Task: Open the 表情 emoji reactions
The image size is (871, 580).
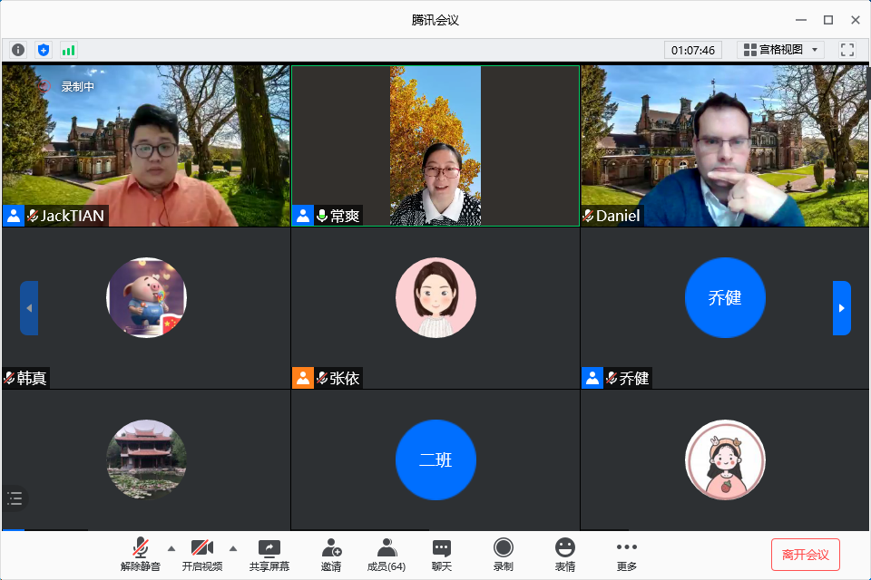Action: pyautogui.click(x=565, y=555)
